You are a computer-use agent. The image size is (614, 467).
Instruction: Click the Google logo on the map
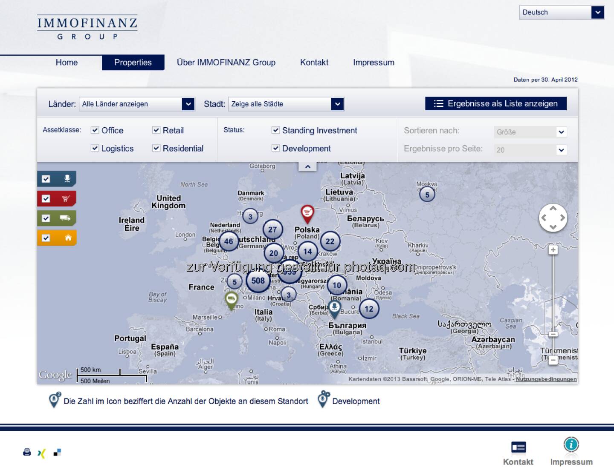(x=55, y=375)
